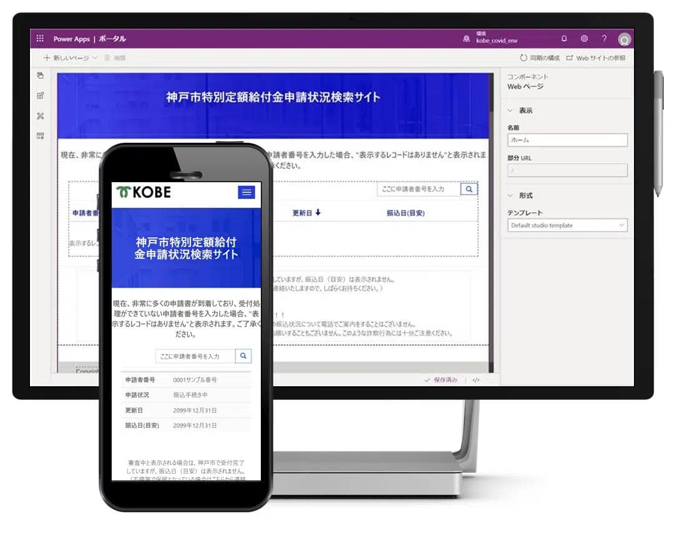Click the source code editor icon
The height and width of the screenshot is (536, 677).
point(476,380)
